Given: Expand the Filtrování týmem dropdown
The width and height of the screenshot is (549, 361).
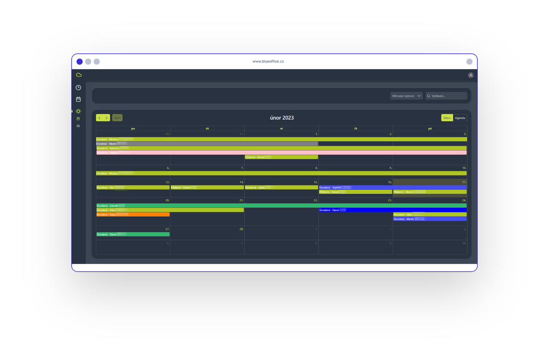Looking at the screenshot, I should (406, 96).
